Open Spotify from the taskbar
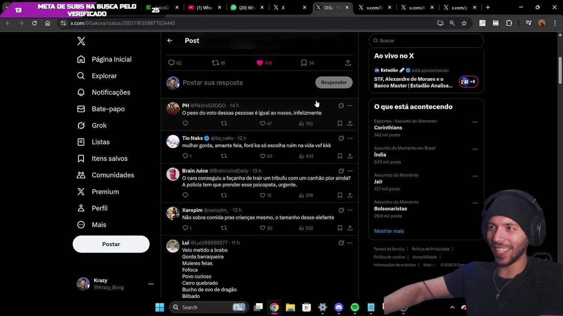Screen dimensions: 563x316 tap(355, 307)
